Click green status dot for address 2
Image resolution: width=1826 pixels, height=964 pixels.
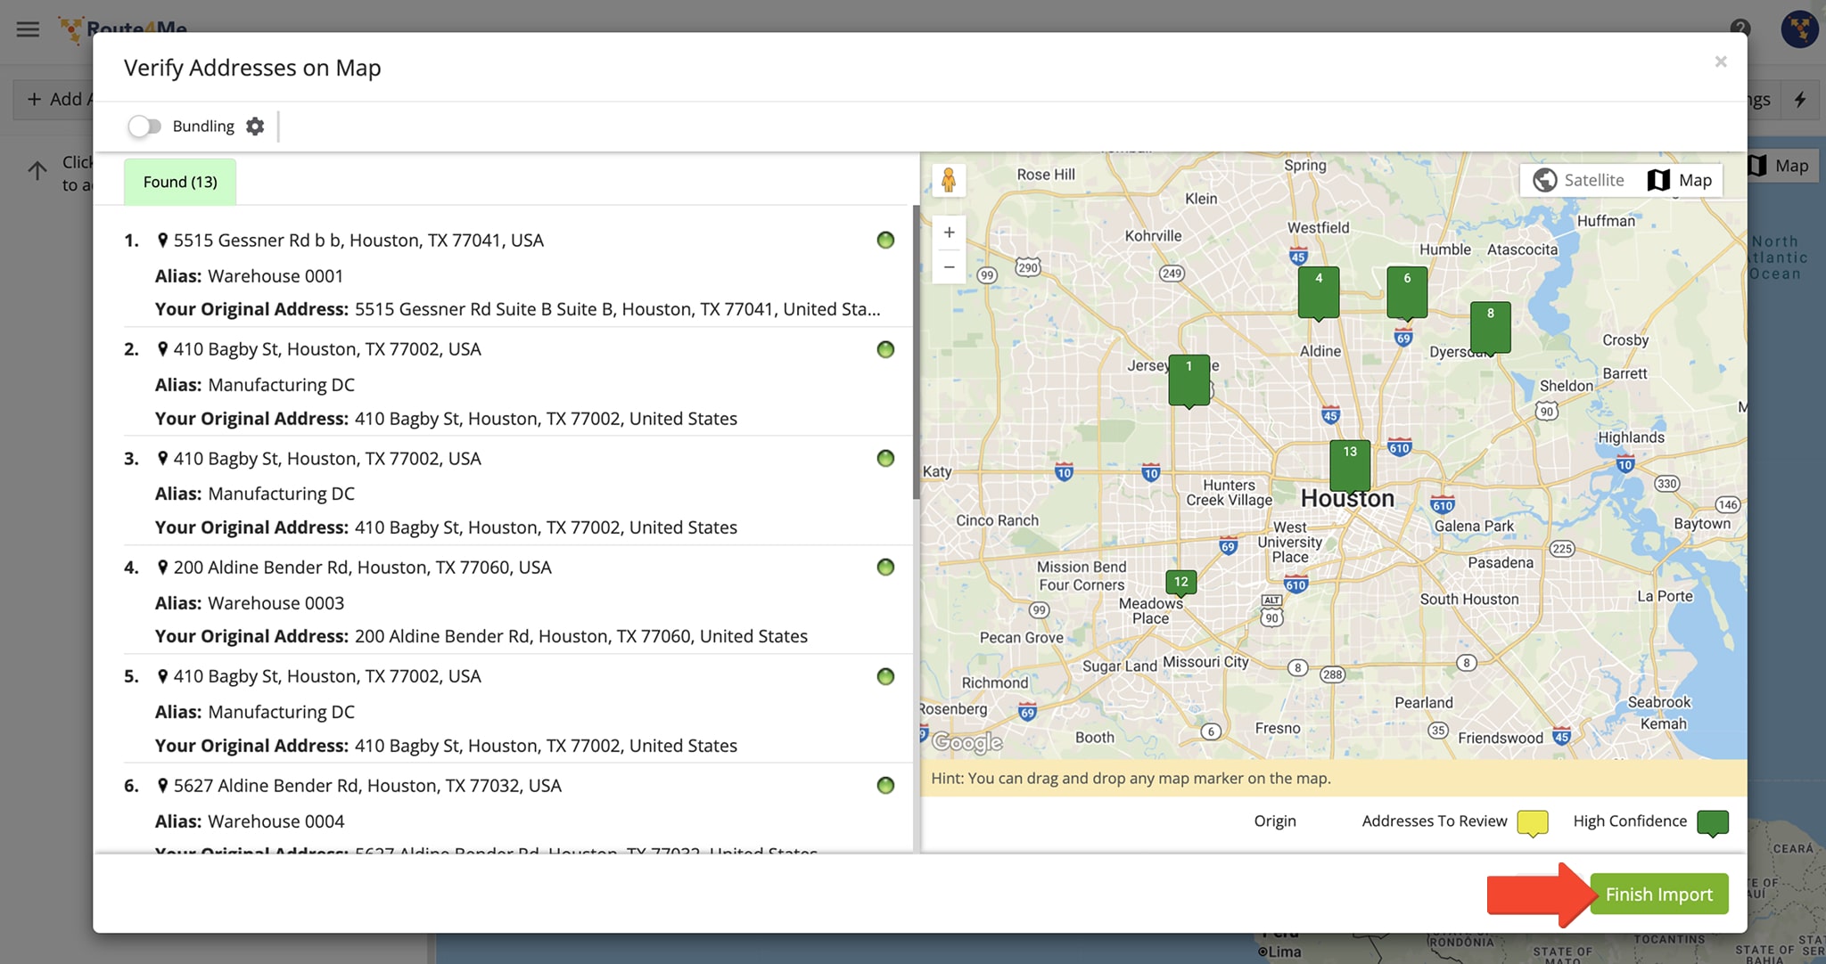(885, 349)
